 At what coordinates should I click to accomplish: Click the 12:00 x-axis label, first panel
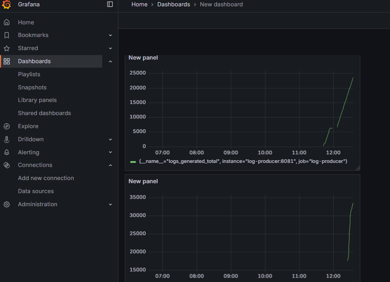[333, 153]
